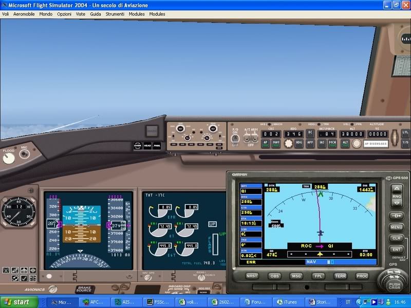411x308 pixels.
Task: Toggle the F/D flight director switch
Action: pos(235,139)
